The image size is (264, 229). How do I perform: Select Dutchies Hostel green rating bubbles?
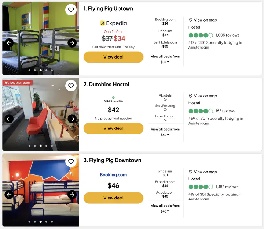[x=201, y=111]
